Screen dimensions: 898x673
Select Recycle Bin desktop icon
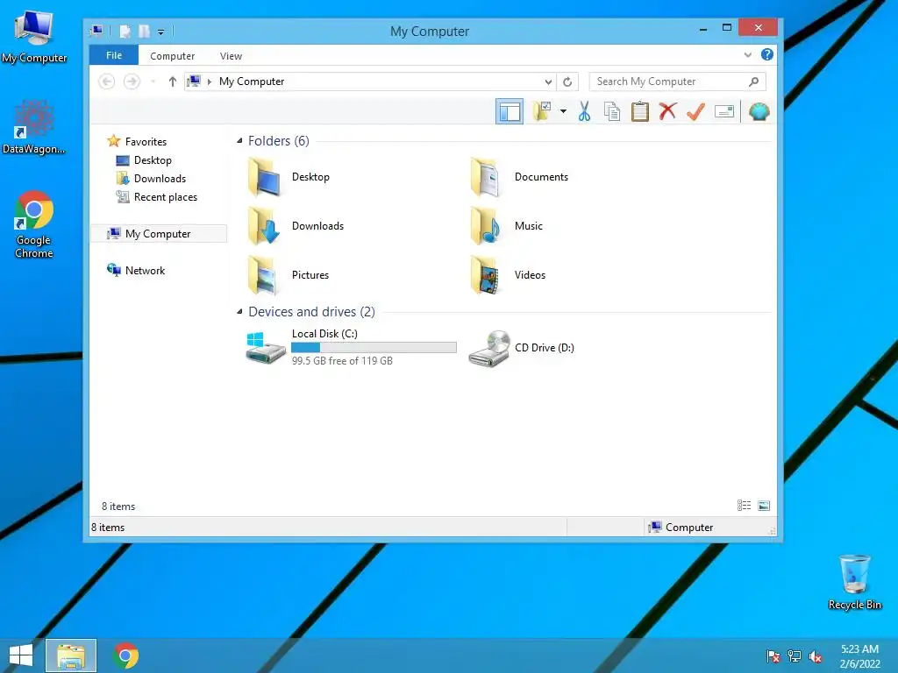854,582
